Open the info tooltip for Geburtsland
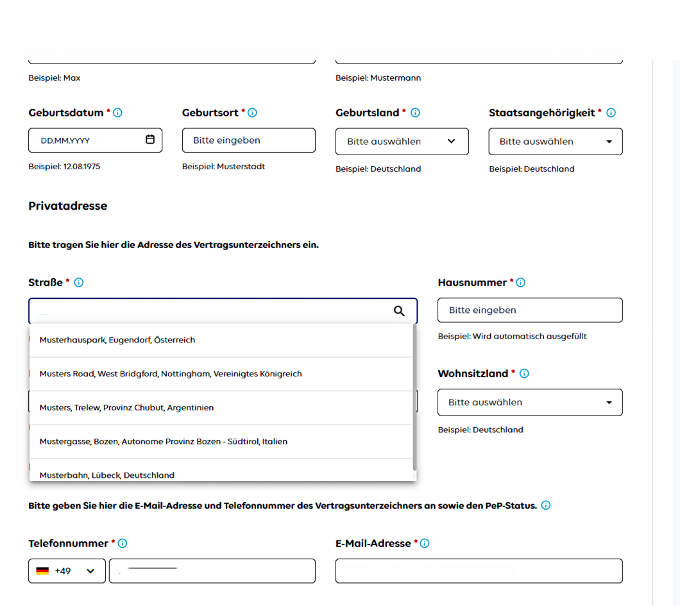This screenshot has width=680, height=606. coord(415,113)
